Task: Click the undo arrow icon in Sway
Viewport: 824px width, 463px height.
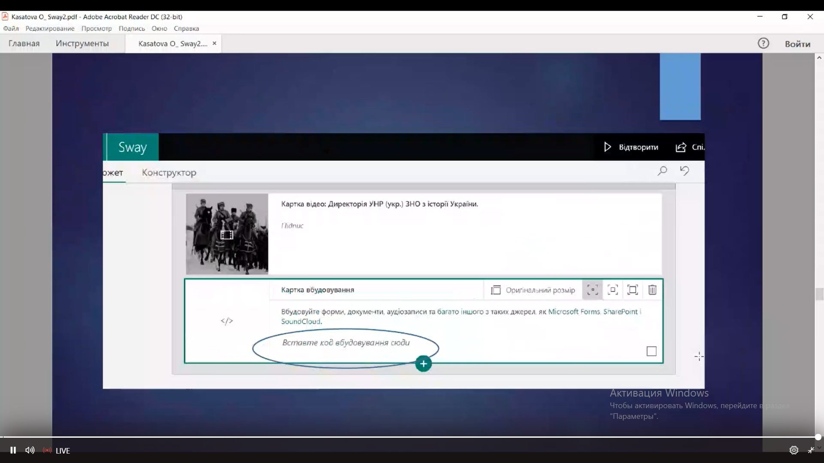Action: pyautogui.click(x=685, y=171)
